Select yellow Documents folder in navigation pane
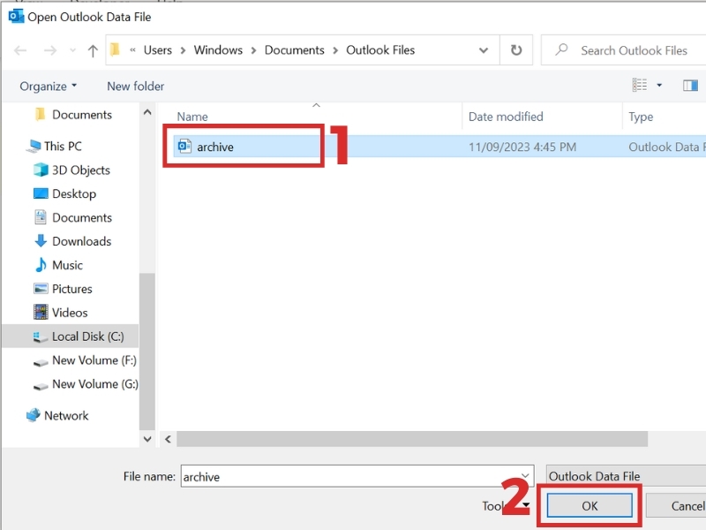This screenshot has width=706, height=530. (x=73, y=115)
